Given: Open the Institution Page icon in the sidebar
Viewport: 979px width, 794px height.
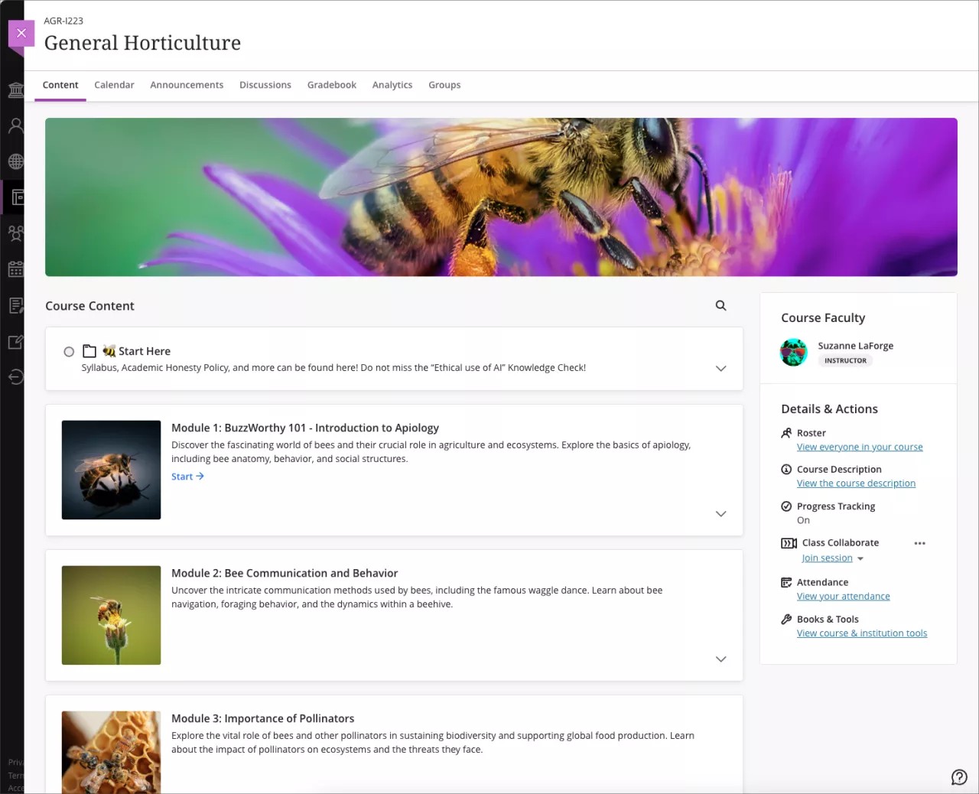Looking at the screenshot, I should [15, 89].
